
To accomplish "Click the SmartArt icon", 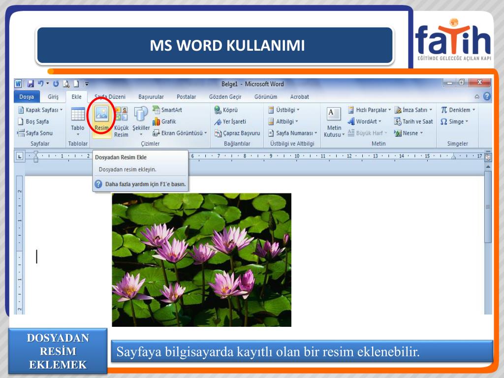I will click(x=156, y=110).
